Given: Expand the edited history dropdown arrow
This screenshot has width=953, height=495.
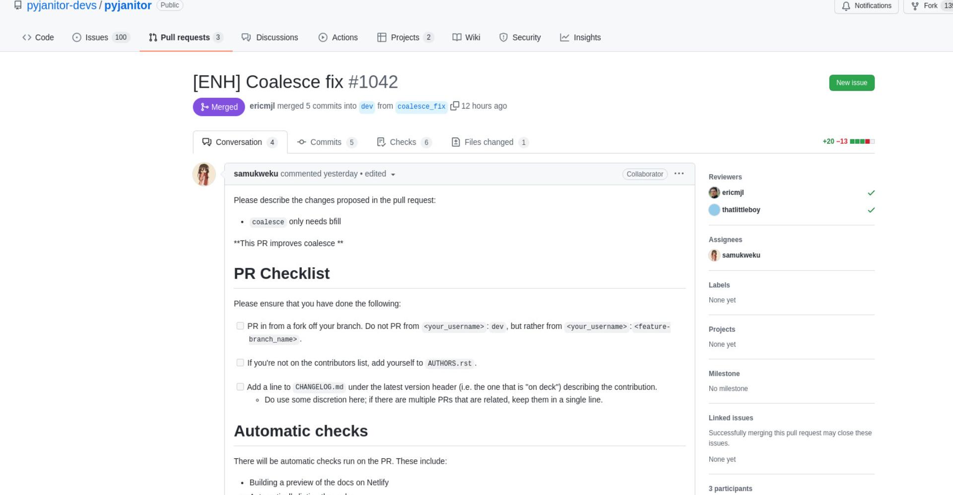Looking at the screenshot, I should point(393,175).
